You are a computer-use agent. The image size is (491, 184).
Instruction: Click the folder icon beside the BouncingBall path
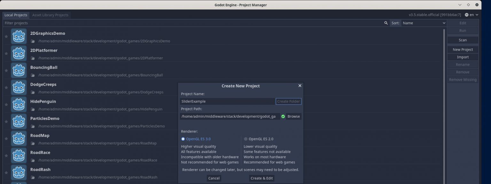pyautogui.click(x=33, y=75)
